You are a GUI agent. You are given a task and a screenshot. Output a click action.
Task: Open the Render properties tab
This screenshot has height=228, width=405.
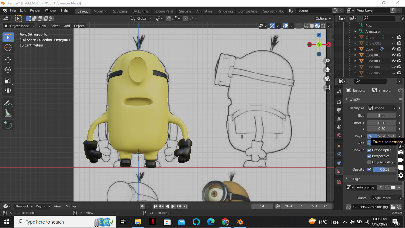point(339,102)
